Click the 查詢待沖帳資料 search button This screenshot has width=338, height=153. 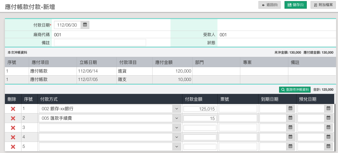(295, 90)
